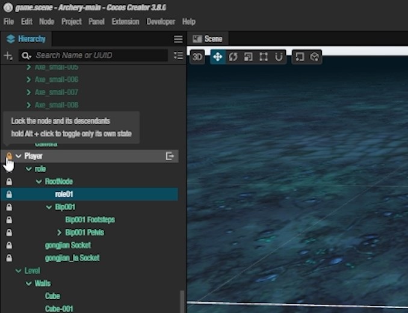Select the Rotate gizmo tool
Screen dimensions: 408x313
click(x=233, y=57)
